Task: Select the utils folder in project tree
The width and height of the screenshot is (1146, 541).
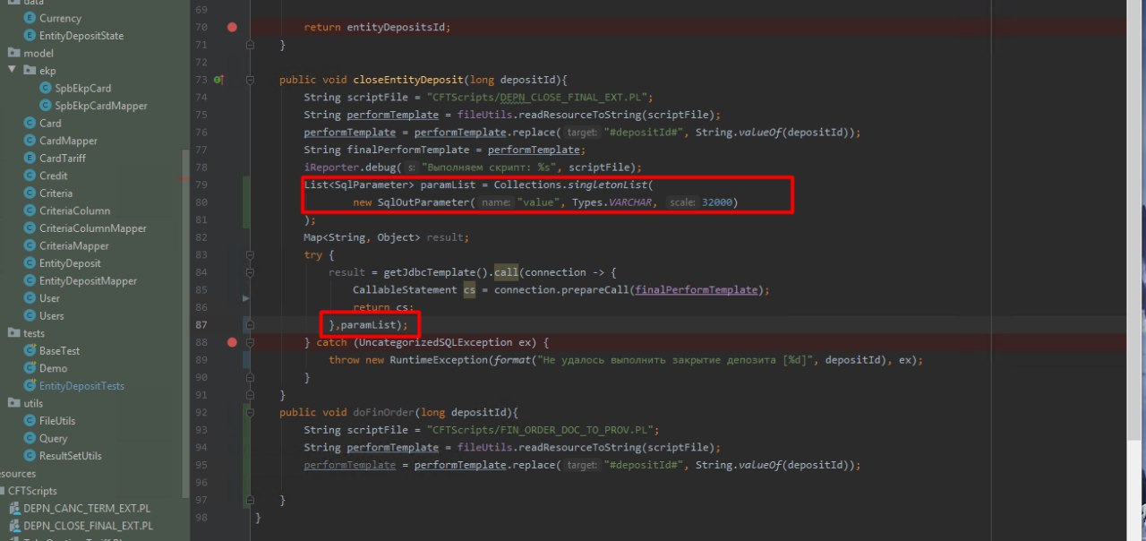Action: pos(27,403)
